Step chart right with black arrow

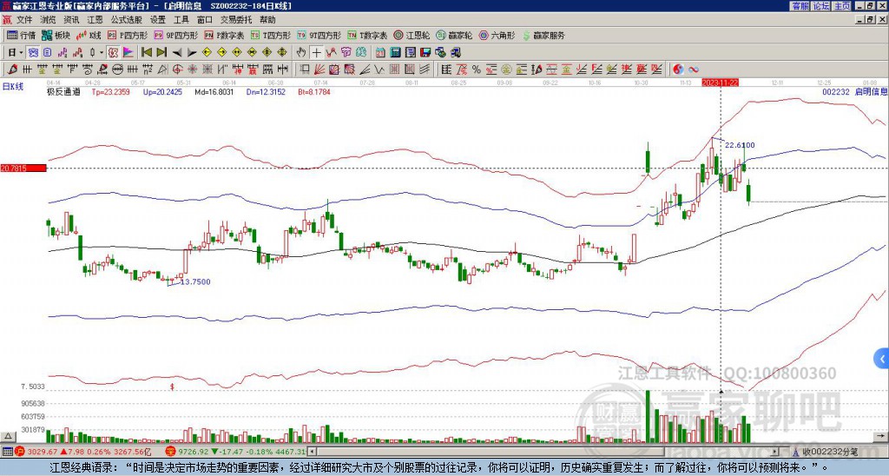point(192,53)
